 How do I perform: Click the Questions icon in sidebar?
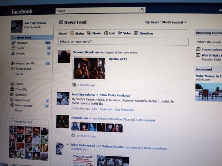point(12,94)
